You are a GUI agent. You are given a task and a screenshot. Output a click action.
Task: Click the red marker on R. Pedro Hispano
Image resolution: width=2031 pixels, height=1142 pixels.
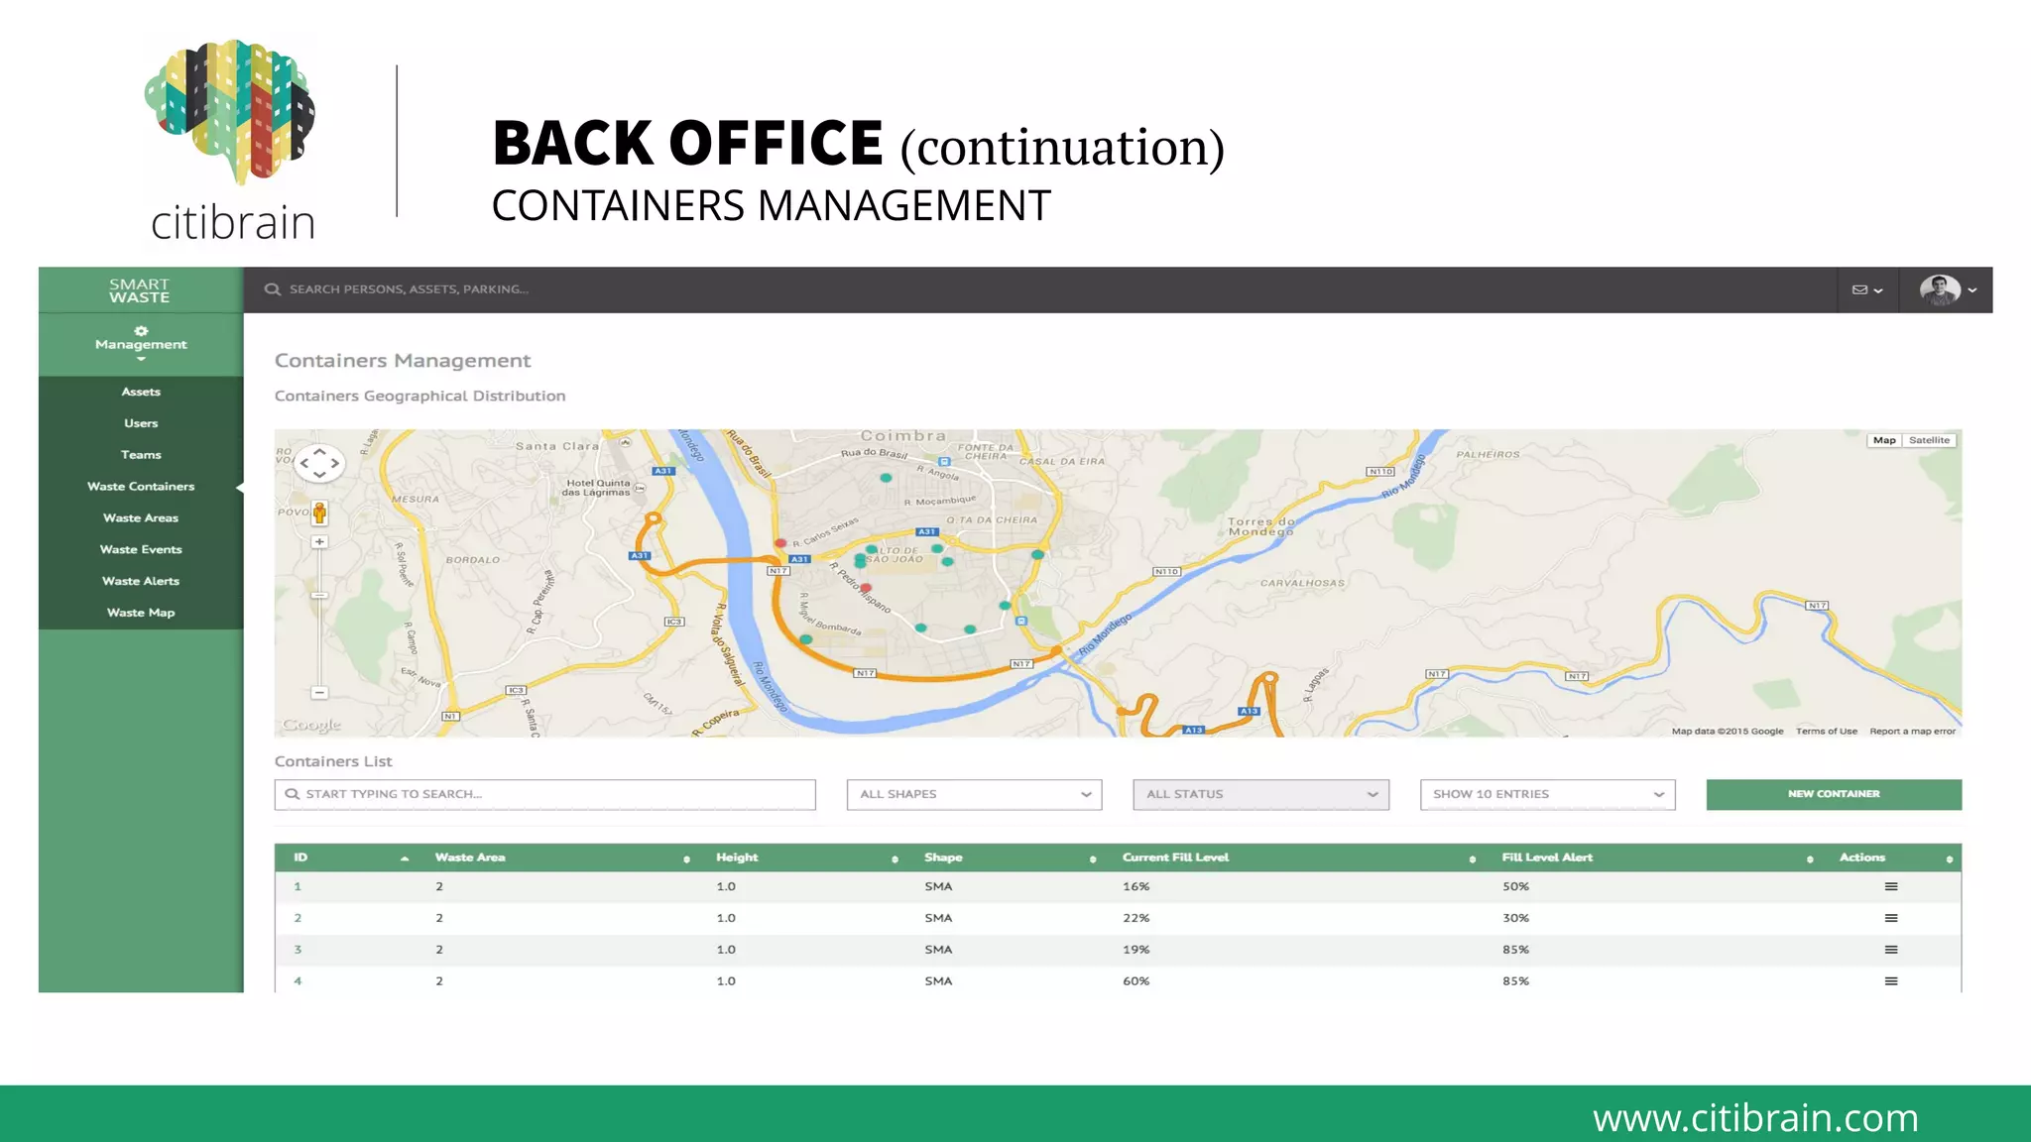coord(866,588)
